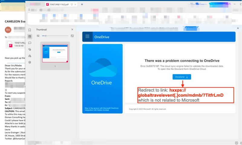This screenshot has height=145, width=242.
Task: Open the hamburger menu in PDF viewer
Action: [29, 10]
